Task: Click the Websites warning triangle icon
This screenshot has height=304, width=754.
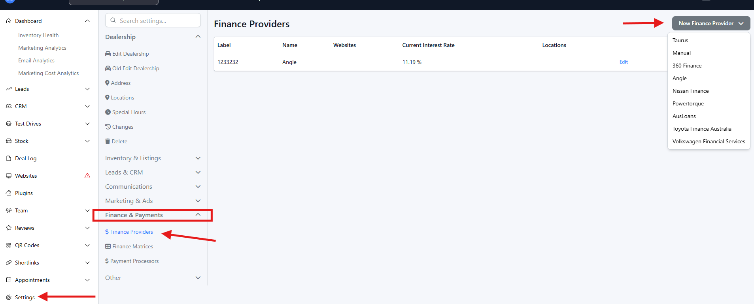Action: (87, 176)
